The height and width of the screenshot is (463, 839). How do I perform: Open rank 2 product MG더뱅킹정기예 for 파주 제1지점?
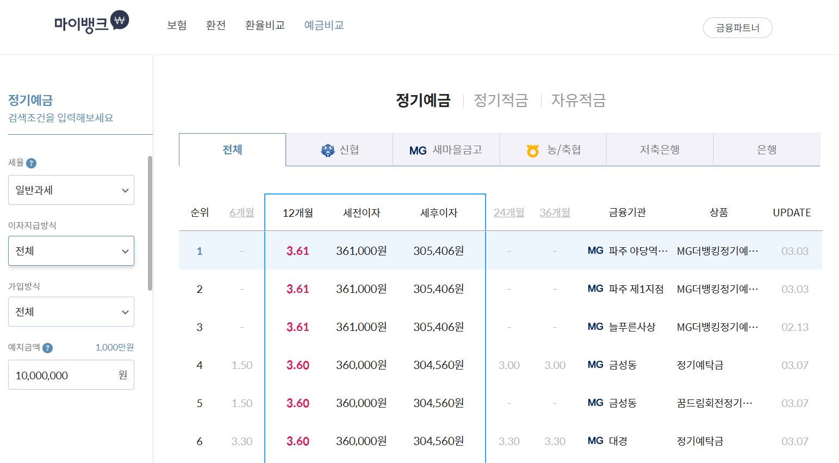[x=718, y=289]
